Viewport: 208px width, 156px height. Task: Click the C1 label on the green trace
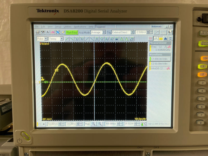click(46, 82)
